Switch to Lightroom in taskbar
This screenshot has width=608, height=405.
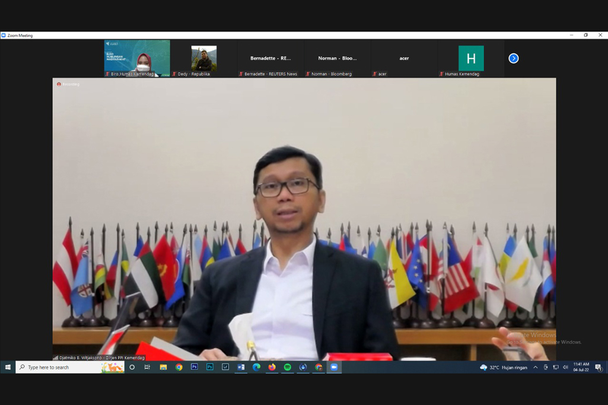pyautogui.click(x=225, y=367)
